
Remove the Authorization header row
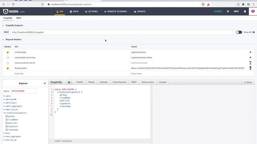tap(250, 69)
